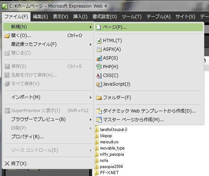
Task: Select the landto(tsuzuki) folder name
Action: click(x=114, y=130)
